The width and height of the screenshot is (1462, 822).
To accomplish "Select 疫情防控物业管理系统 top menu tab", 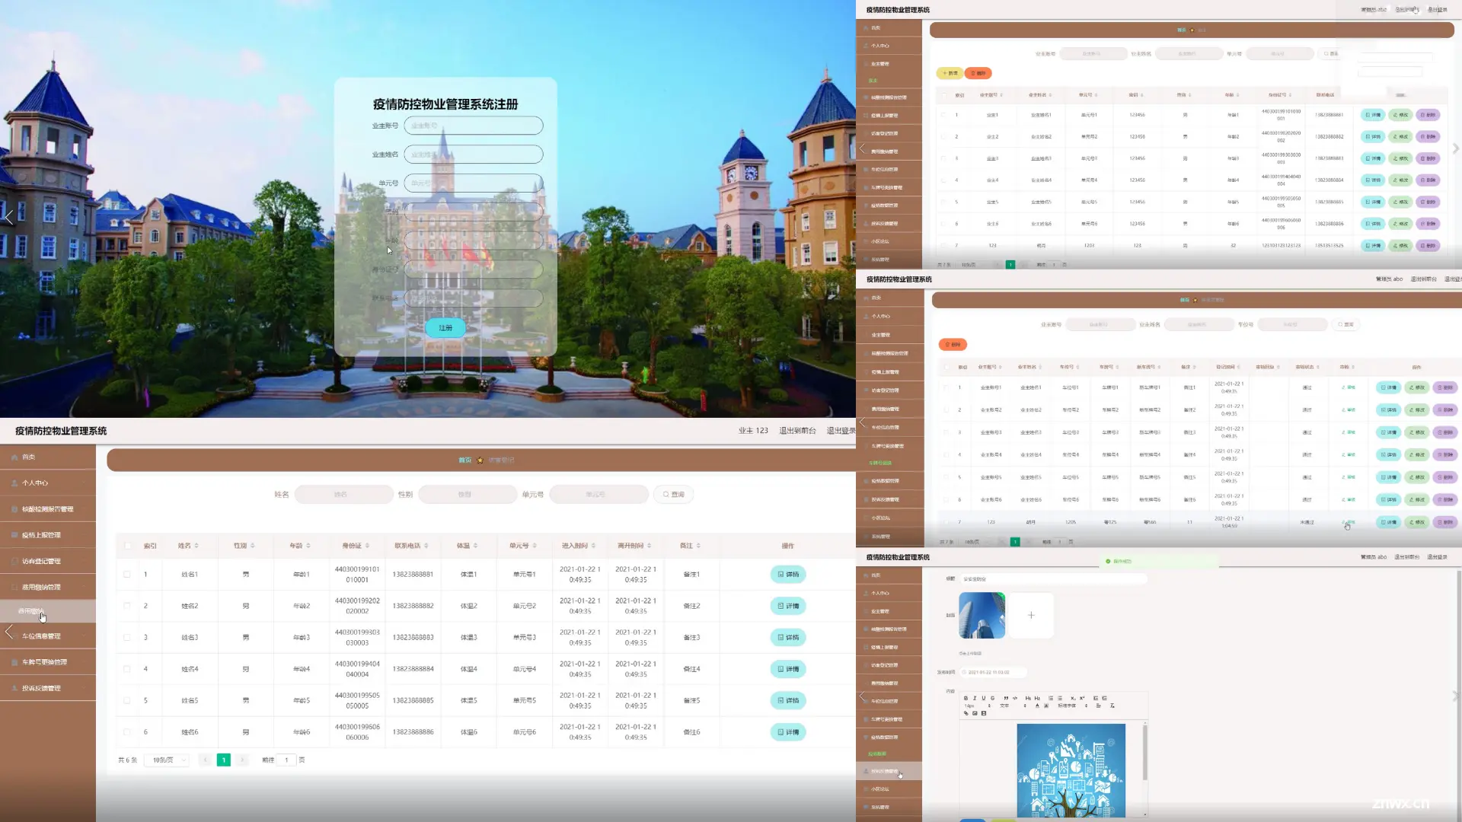I will pos(60,431).
